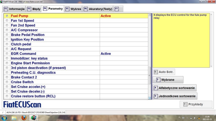Open File Explorer from taskbar
The height and width of the screenshot is (121, 216).
tap(14, 118)
